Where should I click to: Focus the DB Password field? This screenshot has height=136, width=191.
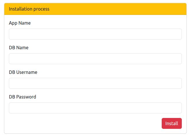(95, 108)
